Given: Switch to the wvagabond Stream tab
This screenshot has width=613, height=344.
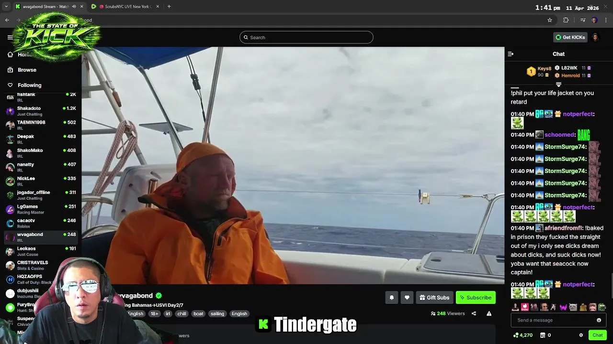Looking at the screenshot, I should coord(45,7).
